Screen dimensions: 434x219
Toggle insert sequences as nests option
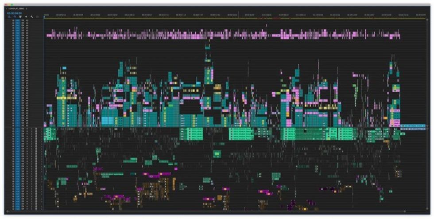point(9,17)
